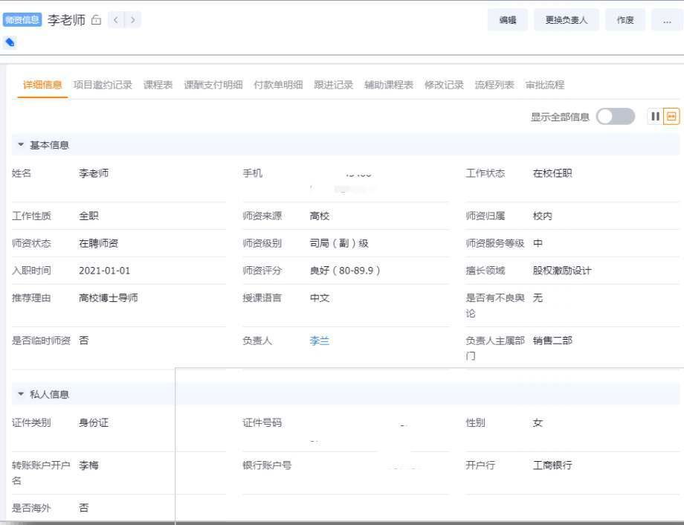Open the 项目邀约记录 tab
Image resolution: width=684 pixels, height=525 pixels.
click(x=103, y=85)
